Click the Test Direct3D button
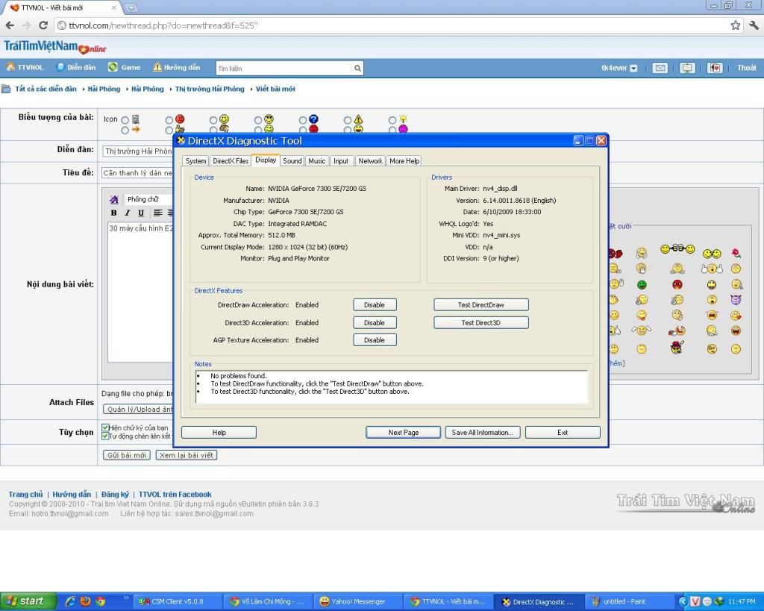764x611 pixels. click(x=481, y=322)
